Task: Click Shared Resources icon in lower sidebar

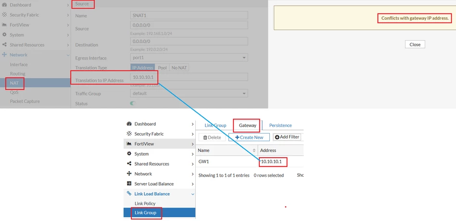Action: [x=129, y=163]
